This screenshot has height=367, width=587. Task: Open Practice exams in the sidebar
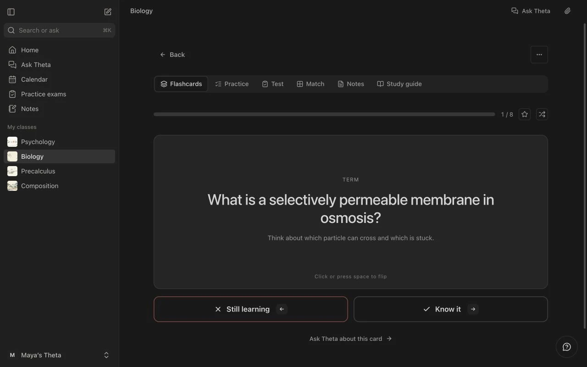pyautogui.click(x=60, y=94)
